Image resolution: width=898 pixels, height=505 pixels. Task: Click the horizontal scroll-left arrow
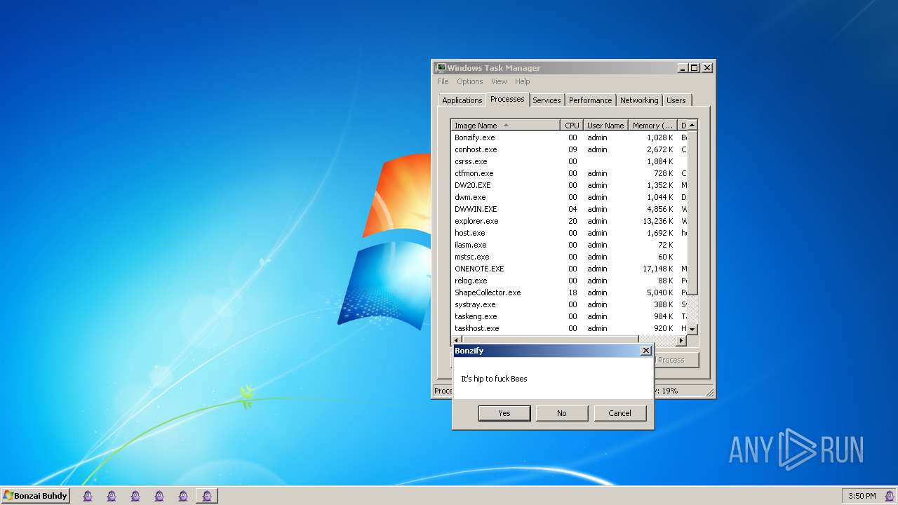pyautogui.click(x=457, y=341)
